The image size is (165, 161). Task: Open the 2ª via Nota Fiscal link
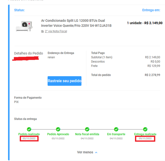point(56,31)
